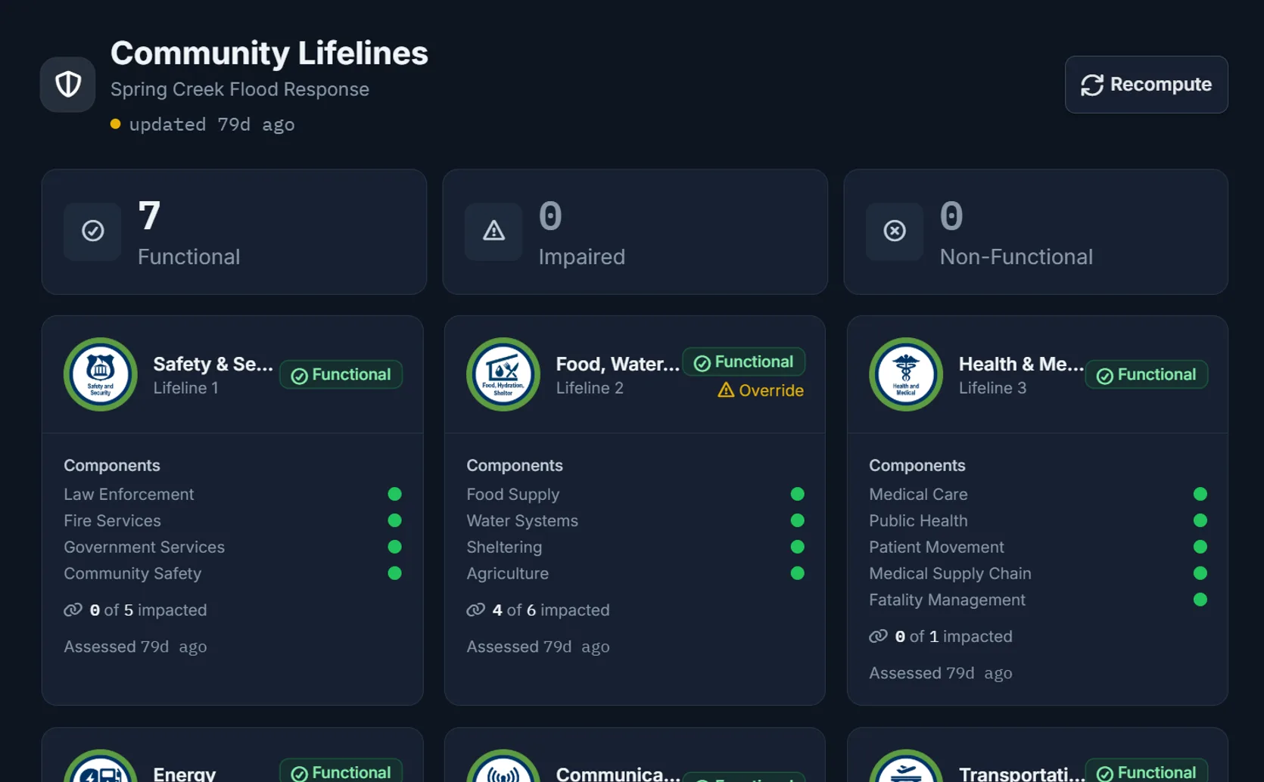The image size is (1264, 782).
Task: Click the Agriculture status dot
Action: coord(797,573)
